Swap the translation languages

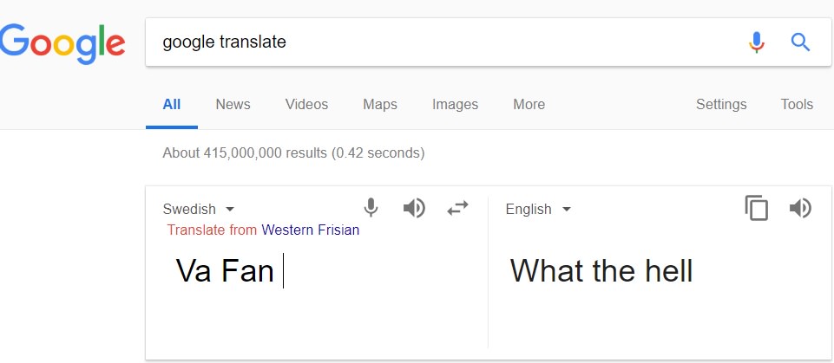[x=457, y=208]
